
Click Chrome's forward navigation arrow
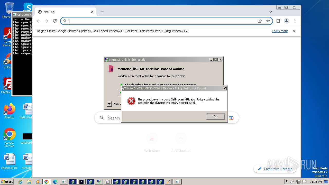click(x=47, y=21)
